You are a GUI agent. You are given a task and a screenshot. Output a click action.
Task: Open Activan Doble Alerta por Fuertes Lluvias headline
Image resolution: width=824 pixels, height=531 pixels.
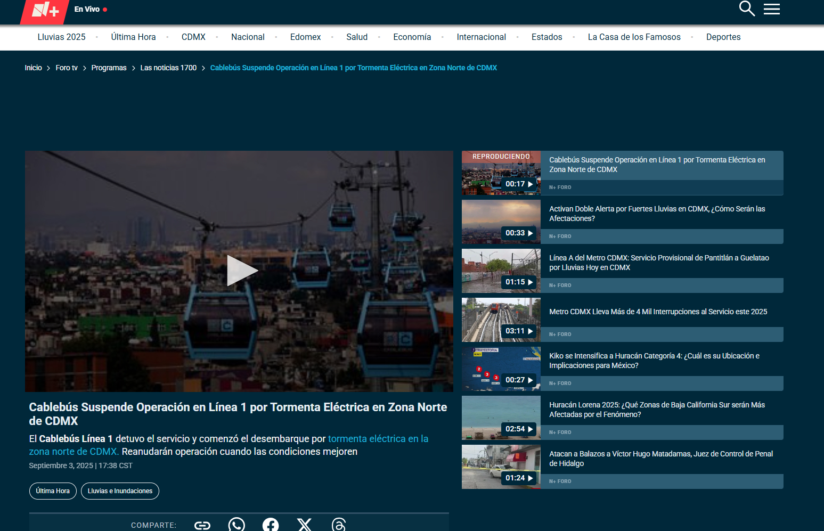click(x=657, y=214)
